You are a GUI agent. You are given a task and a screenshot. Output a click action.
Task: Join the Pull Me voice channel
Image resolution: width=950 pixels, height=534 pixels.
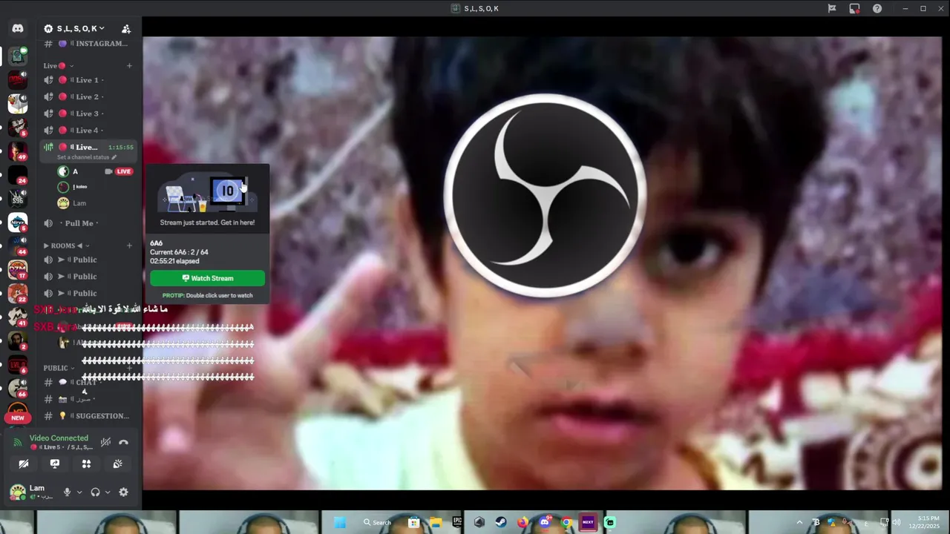tap(88, 223)
